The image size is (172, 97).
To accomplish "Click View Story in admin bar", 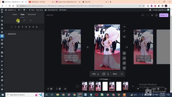I will point(40,10).
